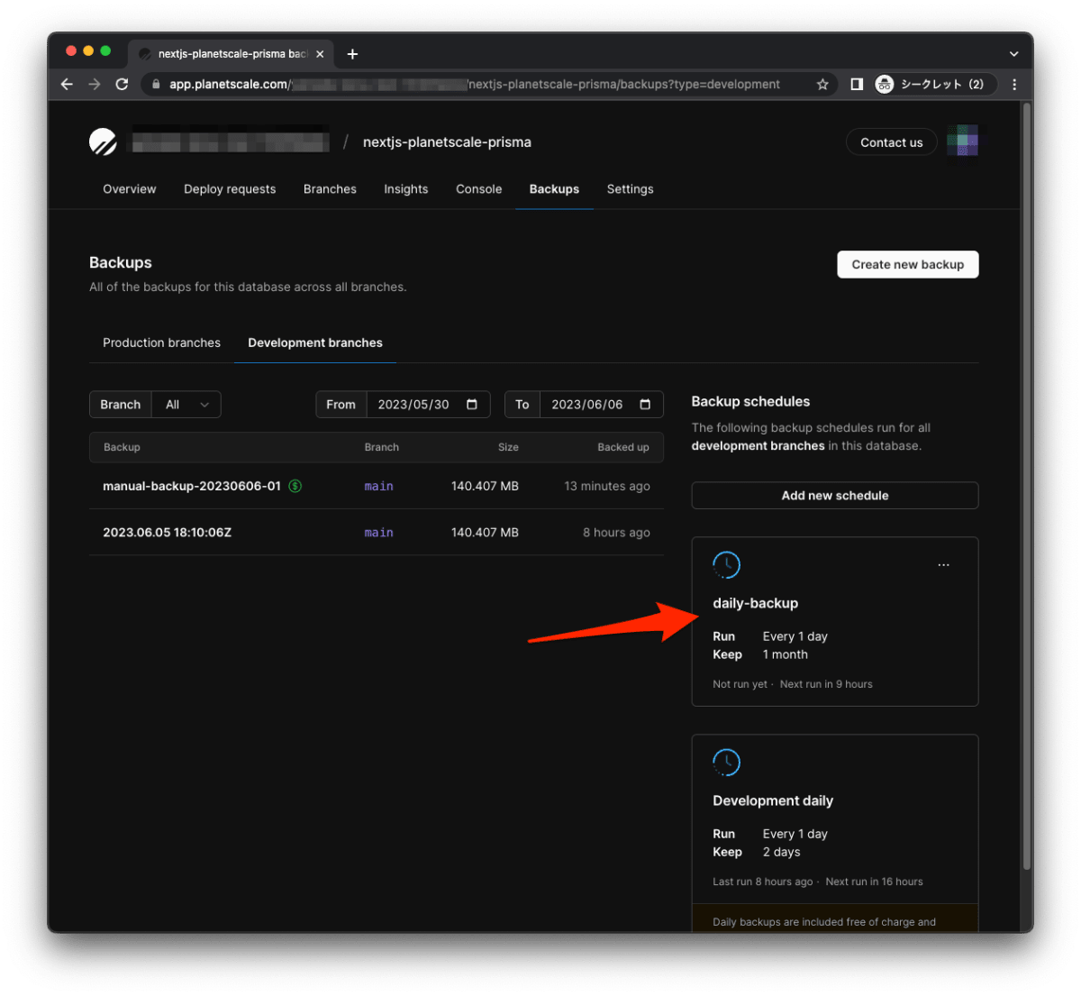Screen dimensions: 1081x996
Task: Open the 2023.06.05 18:10:06Z backup entry
Action: (168, 533)
